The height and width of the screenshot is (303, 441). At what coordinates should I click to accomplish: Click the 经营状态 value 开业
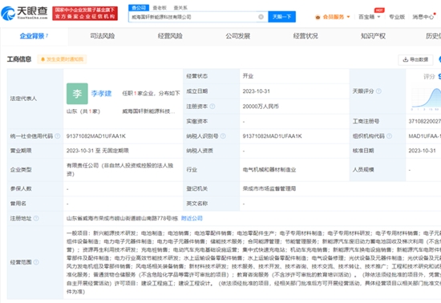tap(248, 76)
